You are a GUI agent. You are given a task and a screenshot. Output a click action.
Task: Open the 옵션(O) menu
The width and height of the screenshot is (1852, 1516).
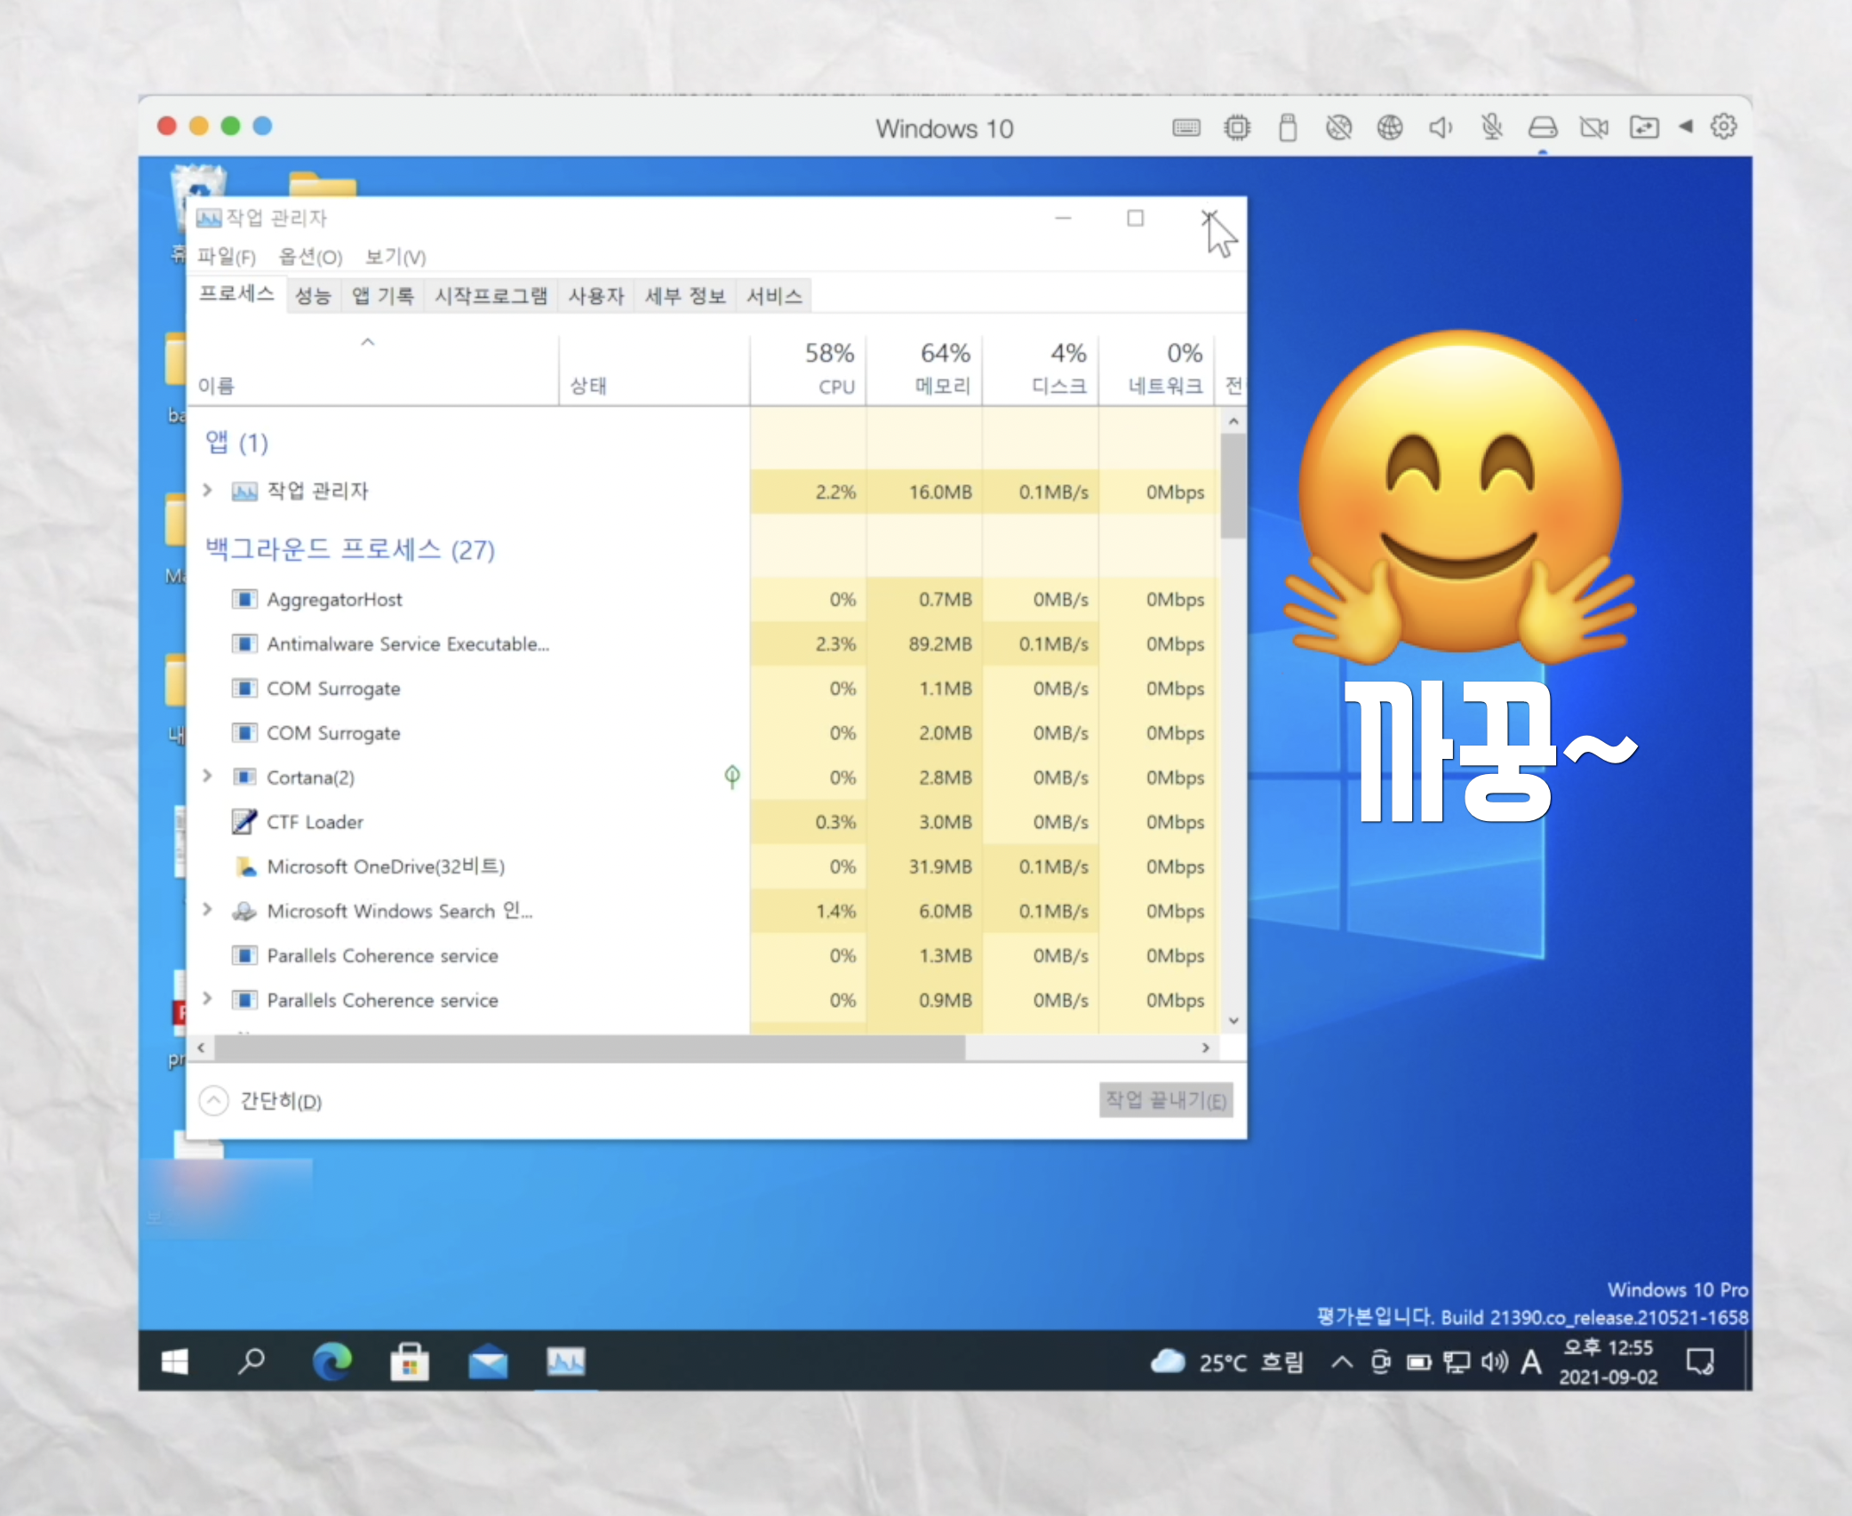pyautogui.click(x=310, y=257)
